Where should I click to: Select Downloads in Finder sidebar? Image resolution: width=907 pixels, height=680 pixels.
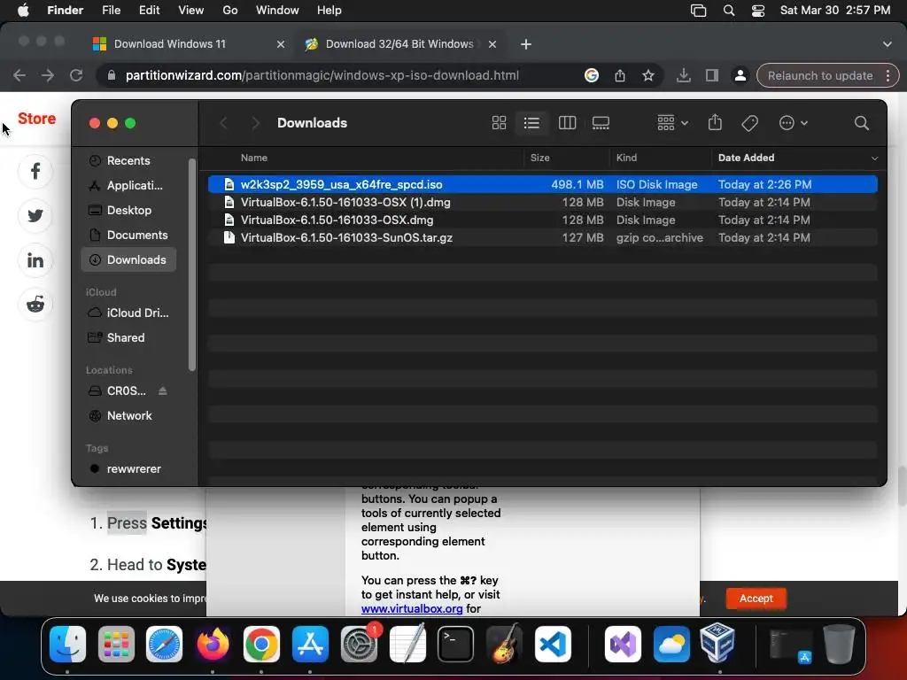[128, 260]
